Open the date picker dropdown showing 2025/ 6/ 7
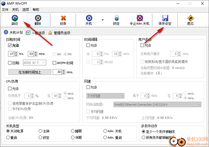 pyautogui.click(x=44, y=63)
